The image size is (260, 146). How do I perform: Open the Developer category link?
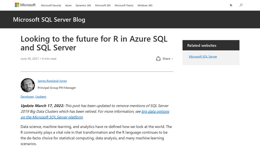[x=27, y=97]
